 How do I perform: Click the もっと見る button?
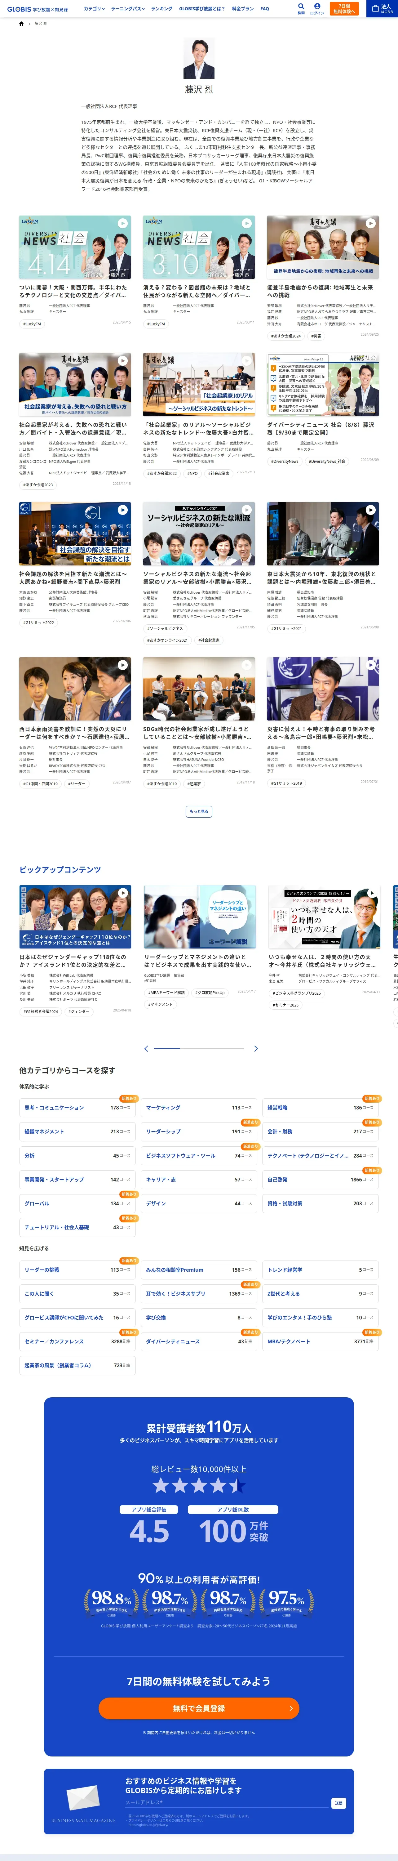click(x=199, y=811)
